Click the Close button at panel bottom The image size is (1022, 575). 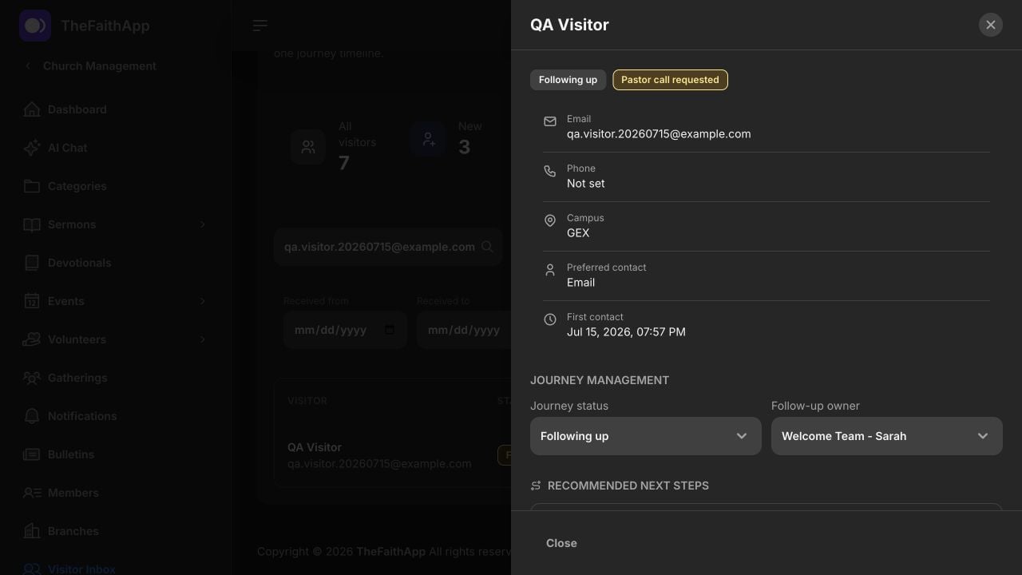coord(561,543)
